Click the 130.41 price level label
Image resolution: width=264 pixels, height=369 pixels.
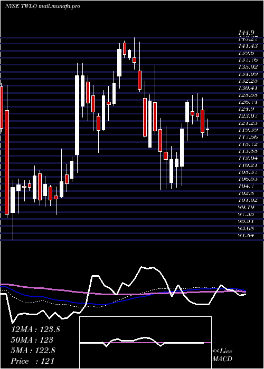click(248, 88)
